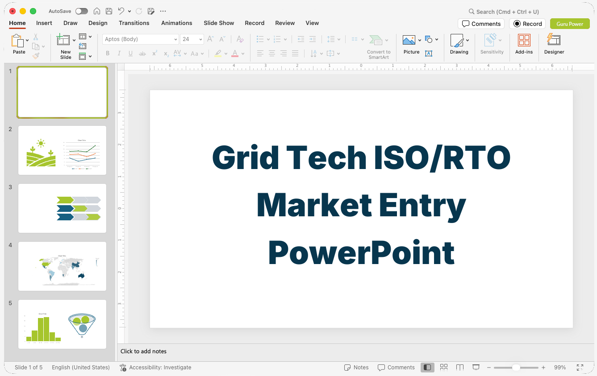
Task: Open the Designer pane
Action: (x=554, y=40)
